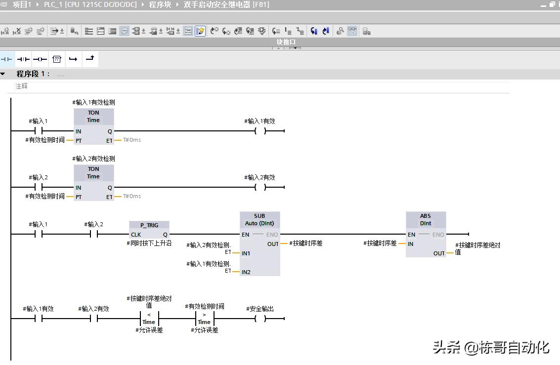Collapse 程序段 1 network triangle
560x365 pixels.
[x=3, y=74]
